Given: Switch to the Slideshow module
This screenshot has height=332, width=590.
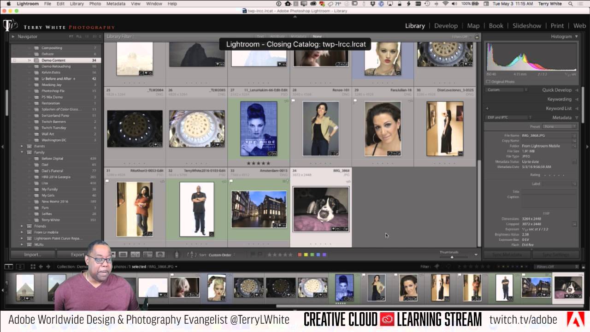Looking at the screenshot, I should pyautogui.click(x=527, y=26).
